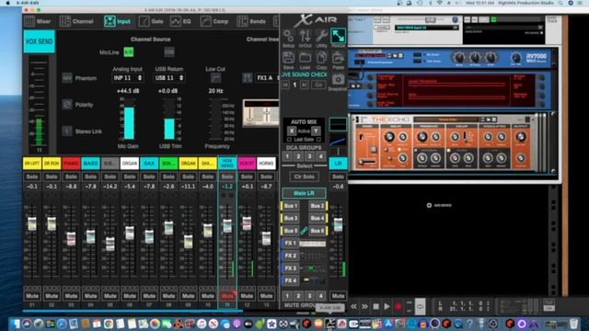Solo the BASS channel
This screenshot has height=331, width=589.
coord(90,177)
